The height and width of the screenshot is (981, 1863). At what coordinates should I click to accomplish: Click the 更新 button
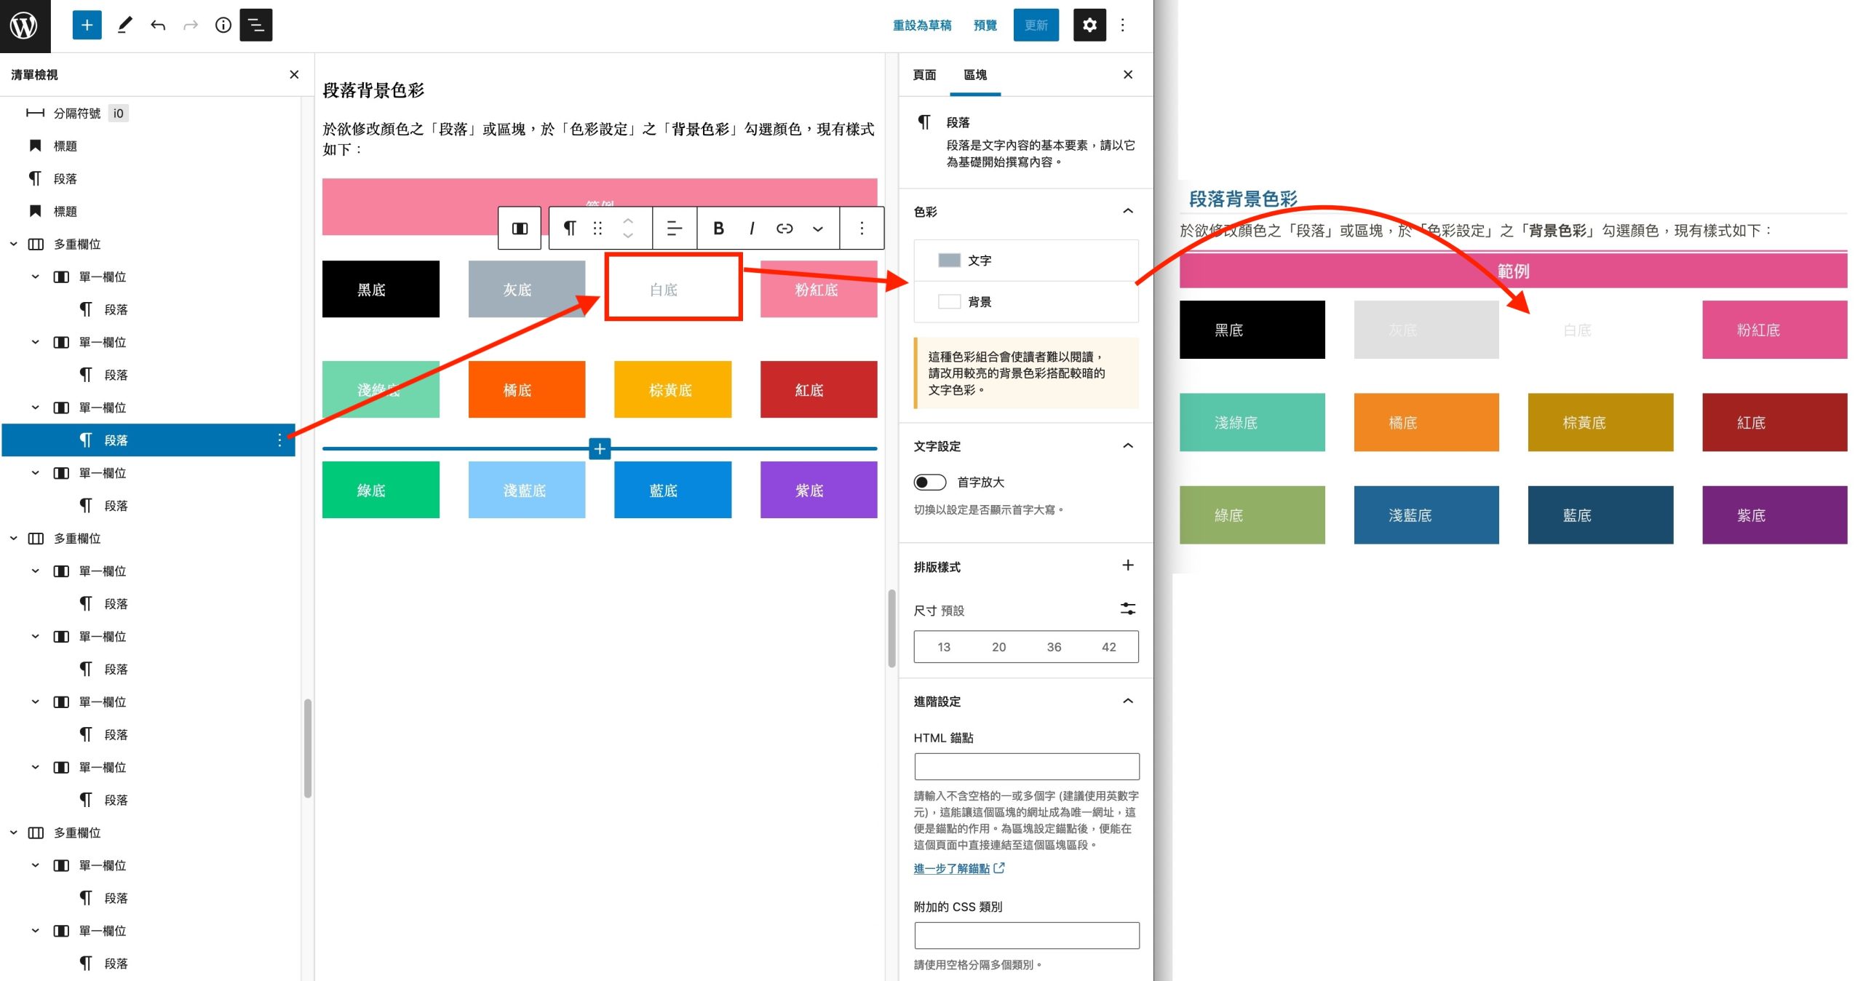tap(1036, 25)
